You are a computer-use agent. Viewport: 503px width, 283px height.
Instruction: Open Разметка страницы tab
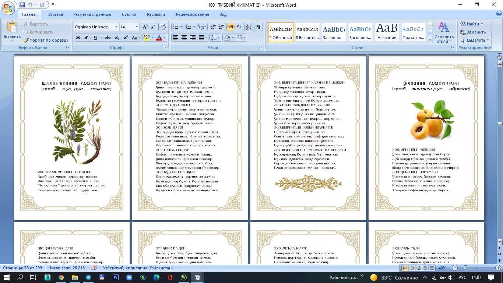tap(92, 14)
